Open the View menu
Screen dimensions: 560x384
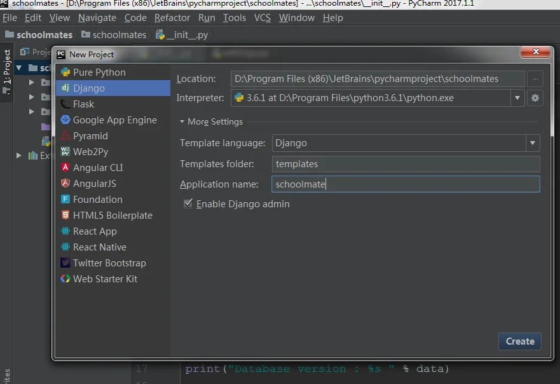tap(60, 18)
